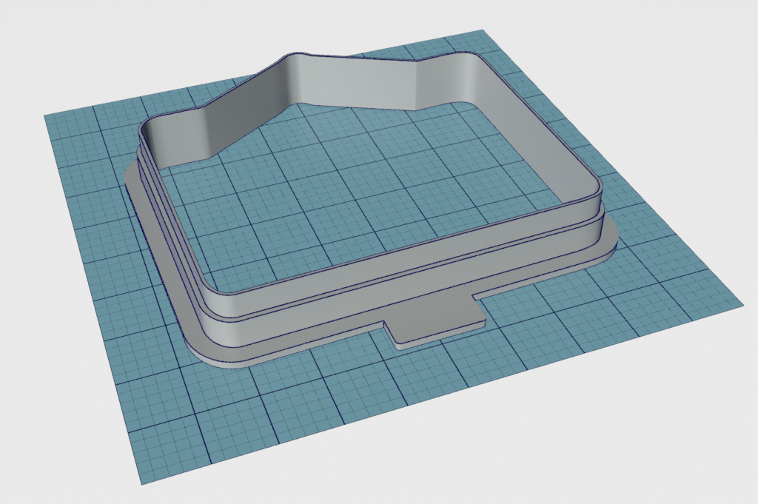Click the nearest bottom corner of the grid plane
Screen dimensions: 758x504
pos(141,483)
